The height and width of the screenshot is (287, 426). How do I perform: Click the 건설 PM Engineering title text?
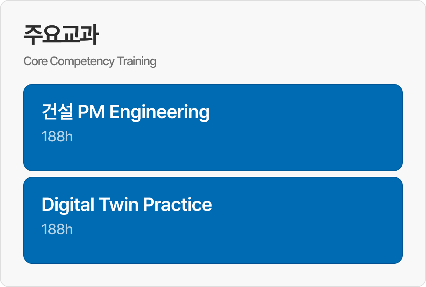(125, 112)
